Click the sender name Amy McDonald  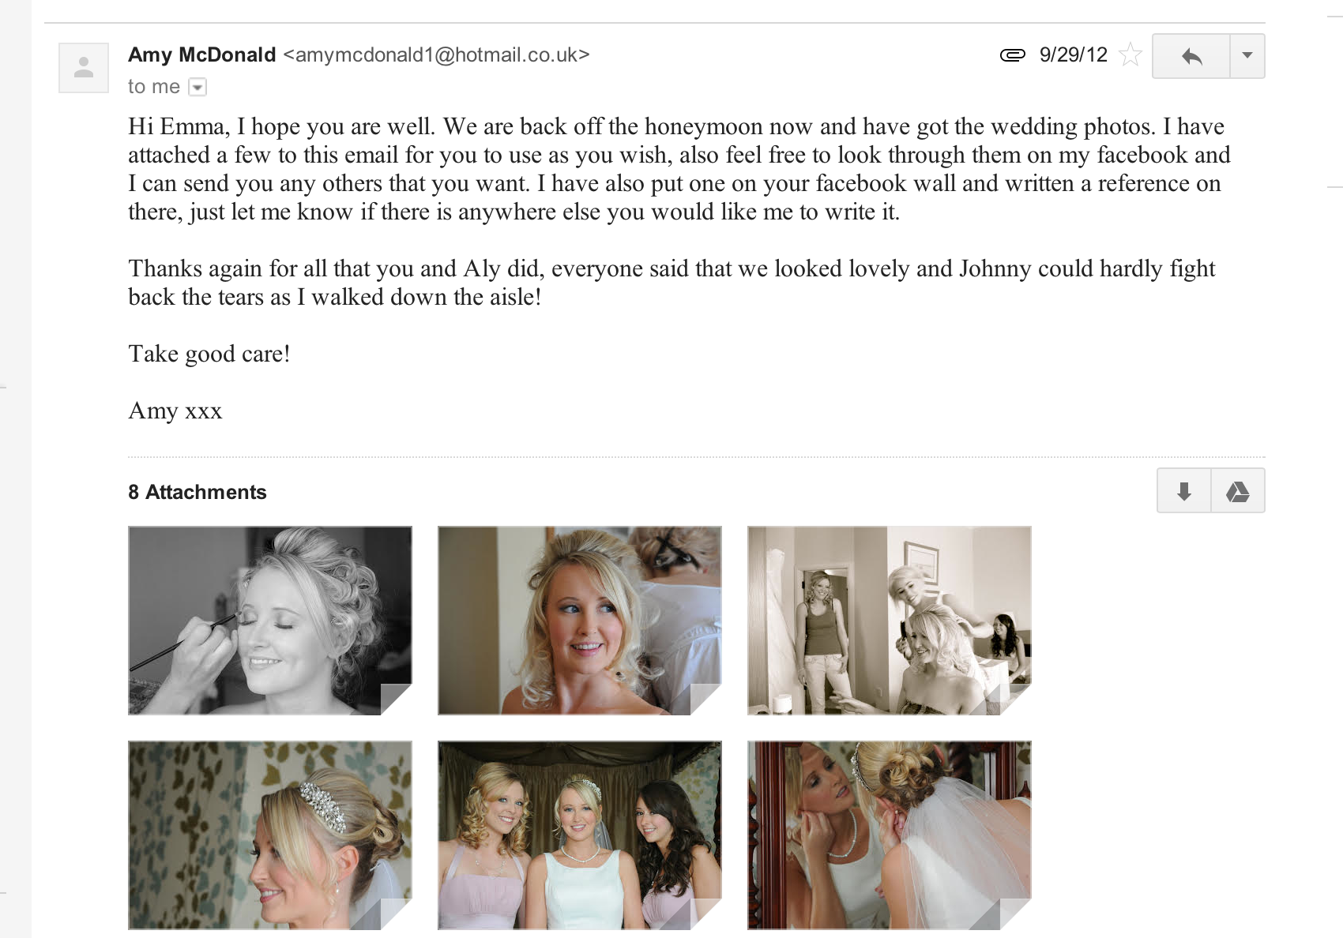(x=202, y=54)
